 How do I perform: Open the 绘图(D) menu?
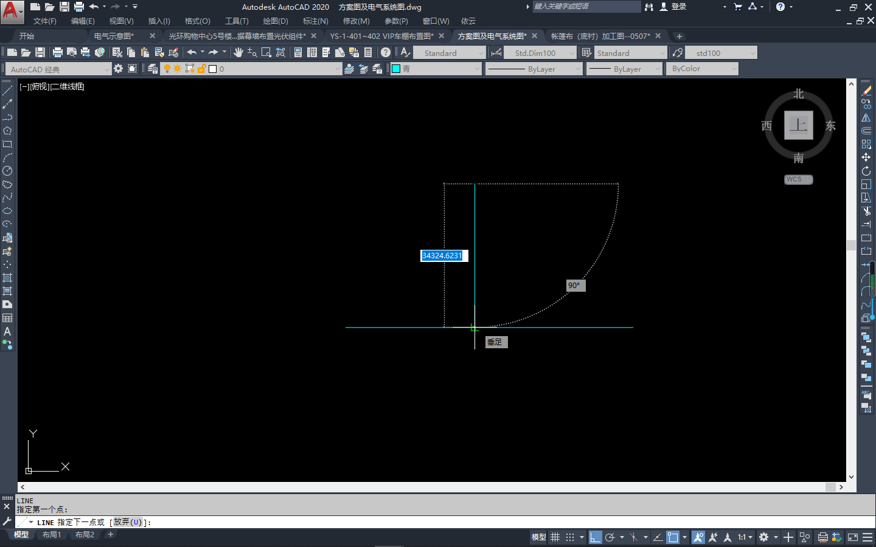tap(276, 21)
